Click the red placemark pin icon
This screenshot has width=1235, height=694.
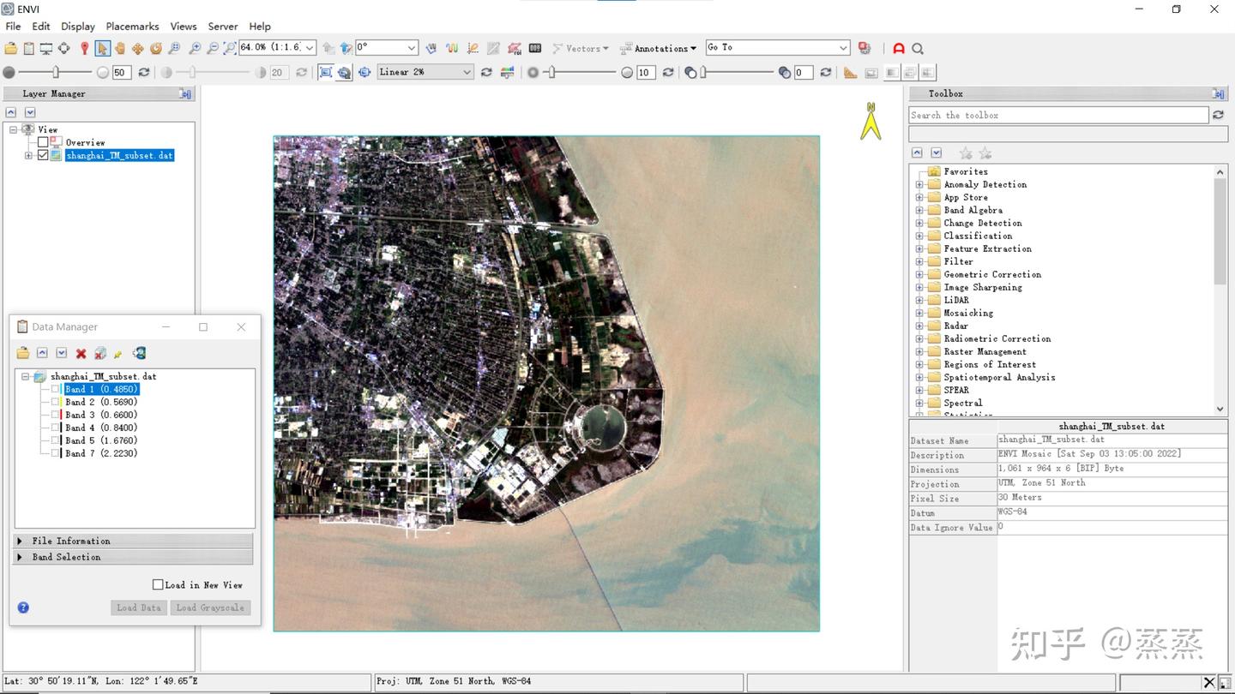[84, 49]
